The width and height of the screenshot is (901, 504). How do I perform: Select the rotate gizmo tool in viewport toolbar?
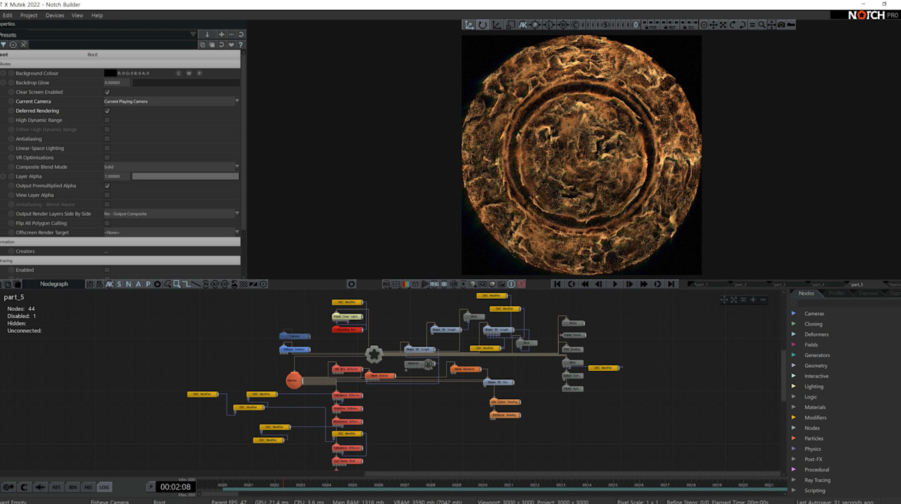(x=482, y=25)
